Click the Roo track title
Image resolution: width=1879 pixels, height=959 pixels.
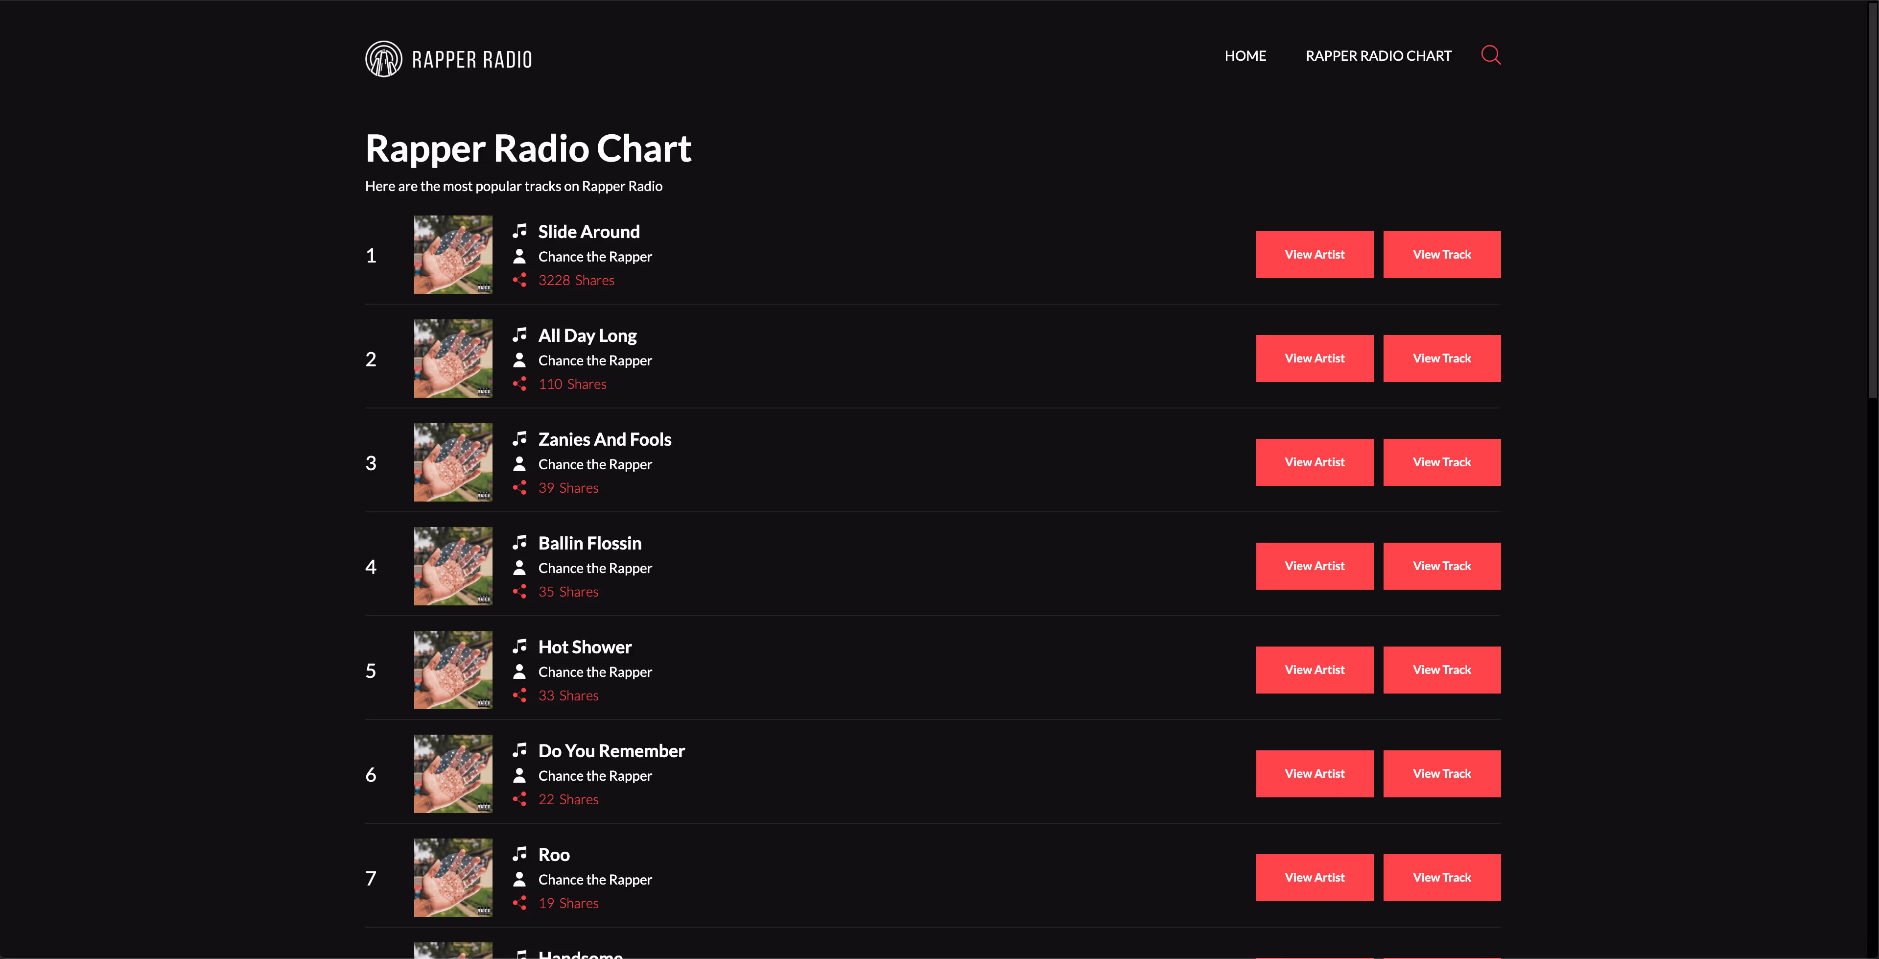(554, 855)
